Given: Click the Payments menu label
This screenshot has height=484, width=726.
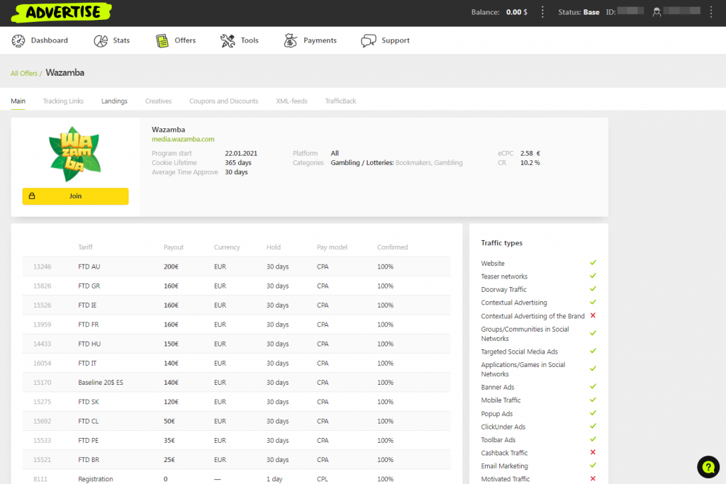Looking at the screenshot, I should click(320, 40).
